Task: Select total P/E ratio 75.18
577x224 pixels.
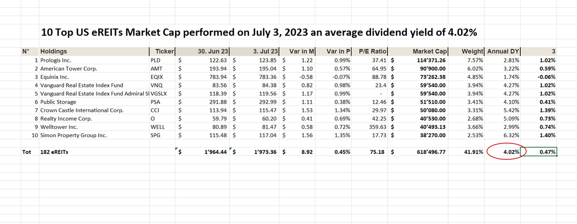Action: 379,152
